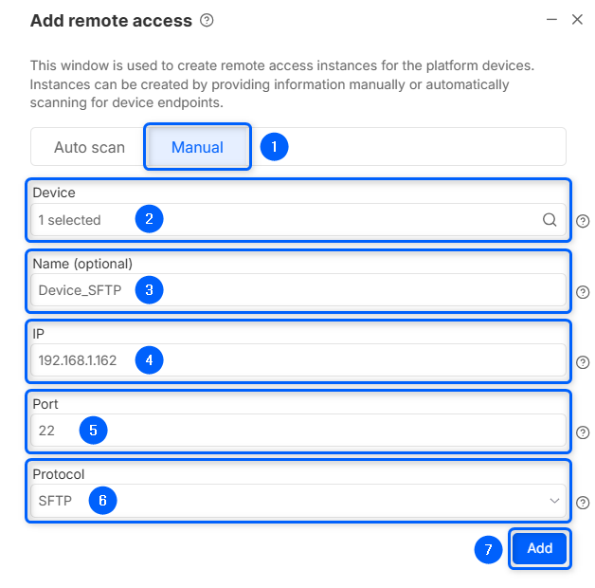The width and height of the screenshot is (595, 588).
Task: Click the search icon in Device field
Action: point(550,220)
